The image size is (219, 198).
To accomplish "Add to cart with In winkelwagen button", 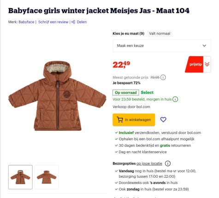I will tap(134, 120).
